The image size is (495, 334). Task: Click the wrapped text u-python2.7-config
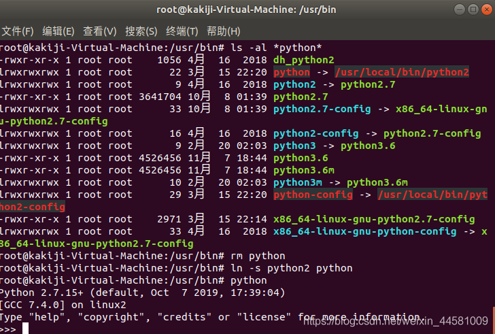click(x=54, y=122)
